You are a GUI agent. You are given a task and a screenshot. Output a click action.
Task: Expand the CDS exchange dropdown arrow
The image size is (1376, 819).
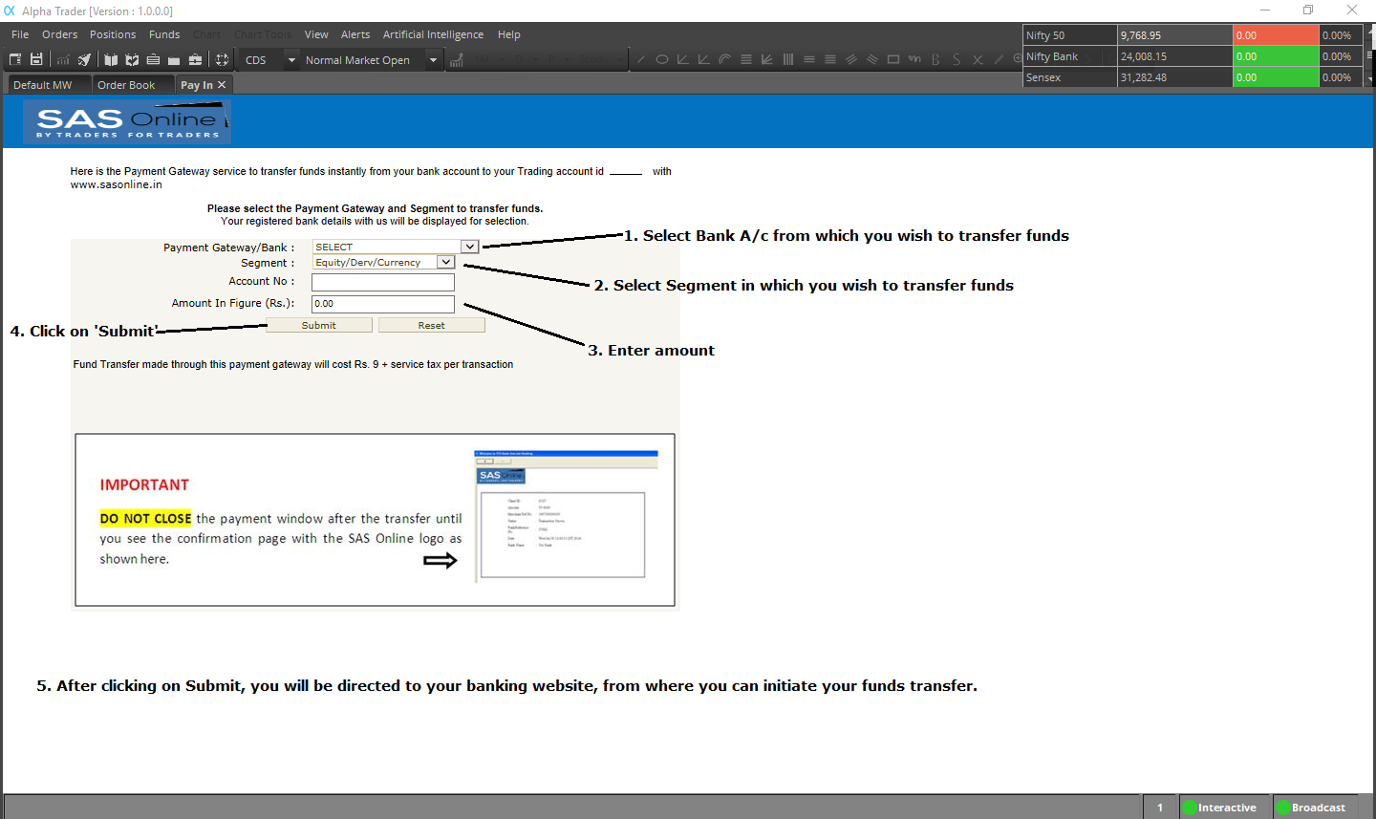[x=291, y=60]
